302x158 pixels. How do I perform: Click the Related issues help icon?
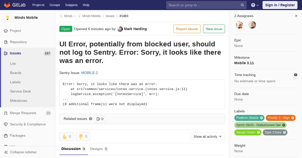pos(91,119)
